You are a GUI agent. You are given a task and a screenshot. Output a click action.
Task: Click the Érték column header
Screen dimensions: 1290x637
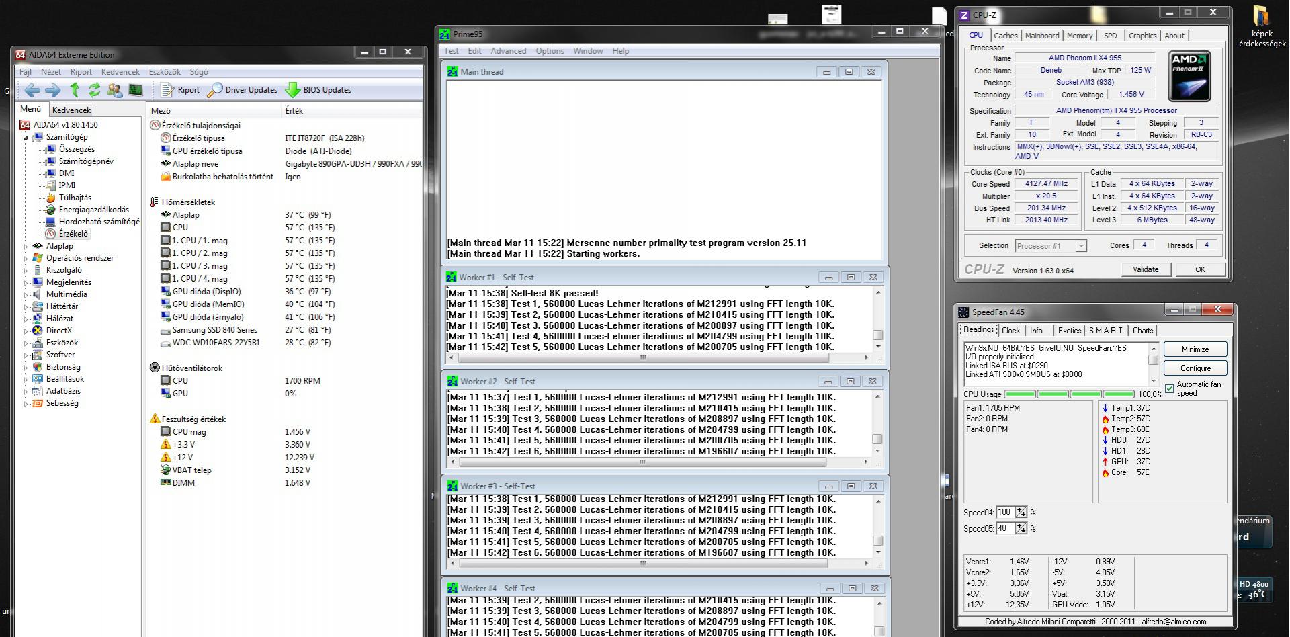(x=351, y=111)
